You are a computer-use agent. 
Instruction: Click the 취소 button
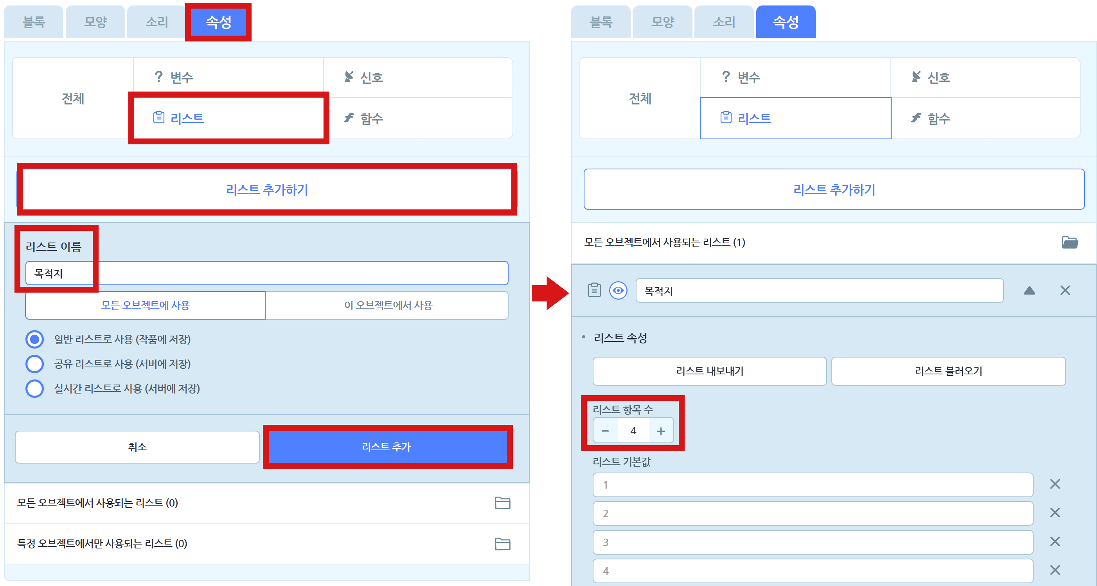137,447
